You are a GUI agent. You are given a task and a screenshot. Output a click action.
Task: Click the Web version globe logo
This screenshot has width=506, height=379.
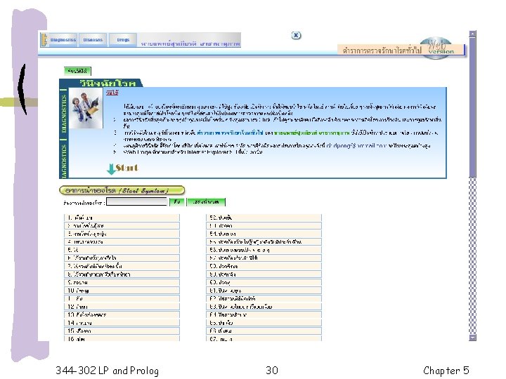point(436,48)
